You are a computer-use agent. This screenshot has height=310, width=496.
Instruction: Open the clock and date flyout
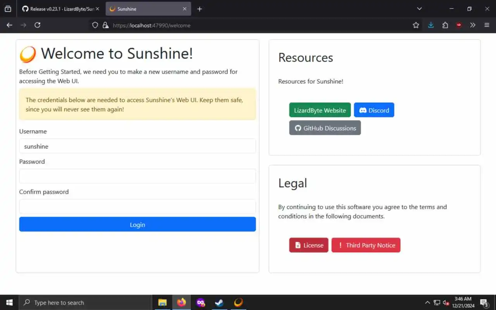(x=463, y=302)
